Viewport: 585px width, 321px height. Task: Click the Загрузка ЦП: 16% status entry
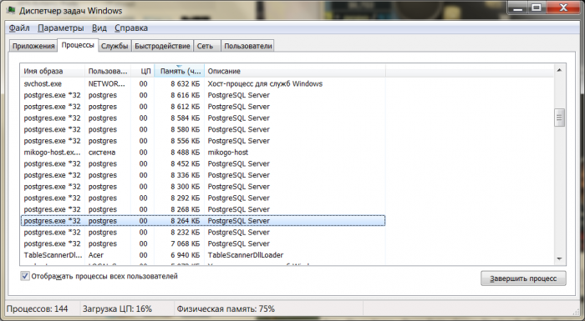[x=117, y=309]
